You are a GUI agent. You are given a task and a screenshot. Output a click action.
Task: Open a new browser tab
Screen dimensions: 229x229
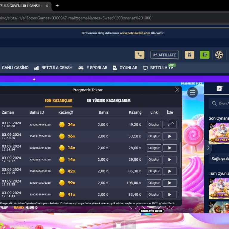[57, 6]
